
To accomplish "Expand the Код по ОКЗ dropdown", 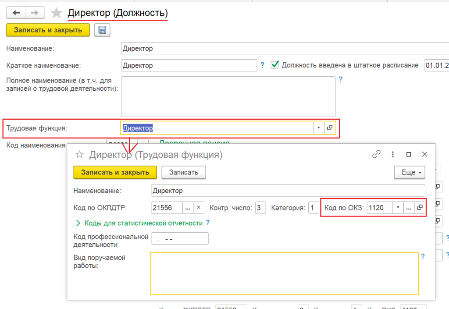I will click(x=397, y=208).
